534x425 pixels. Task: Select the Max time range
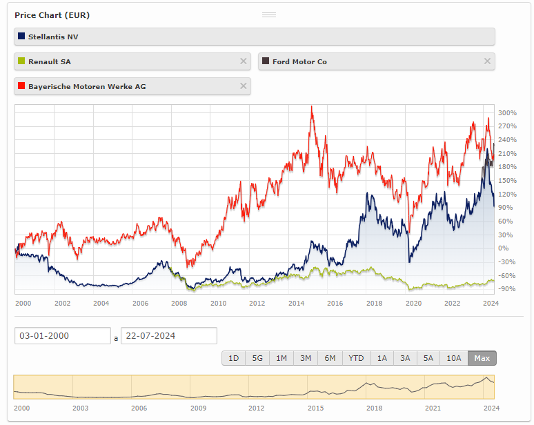(x=482, y=358)
